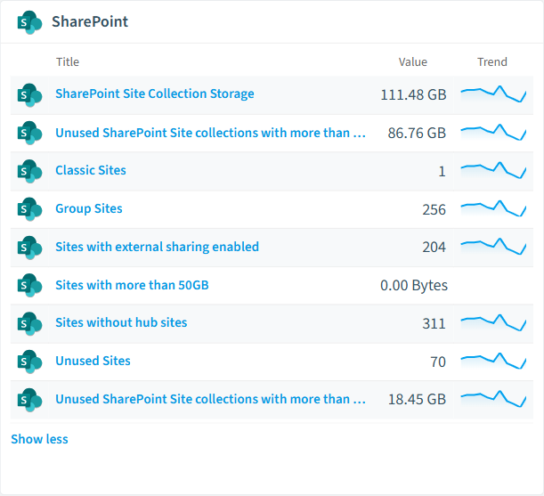Open the Unused Sites link
The width and height of the screenshot is (544, 496).
coord(93,361)
